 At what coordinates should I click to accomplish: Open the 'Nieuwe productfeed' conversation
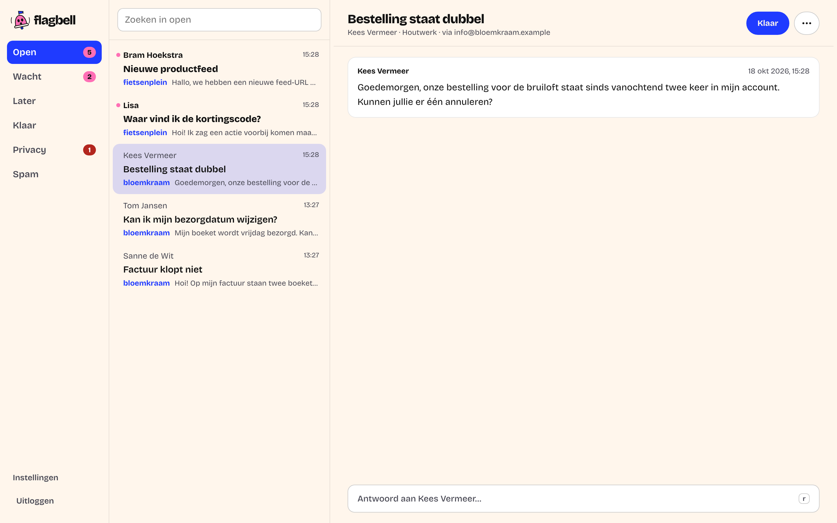tap(219, 69)
